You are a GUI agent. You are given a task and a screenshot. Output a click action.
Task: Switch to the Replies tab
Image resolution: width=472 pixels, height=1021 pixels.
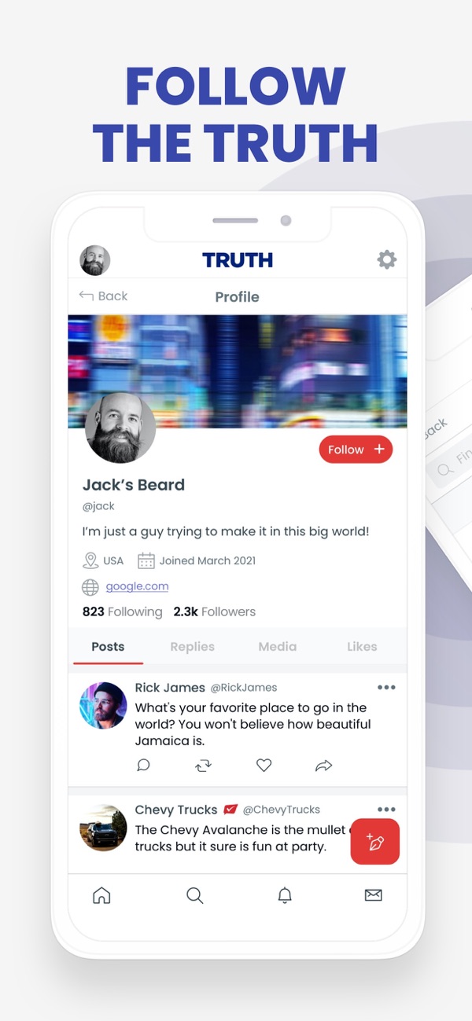click(193, 646)
